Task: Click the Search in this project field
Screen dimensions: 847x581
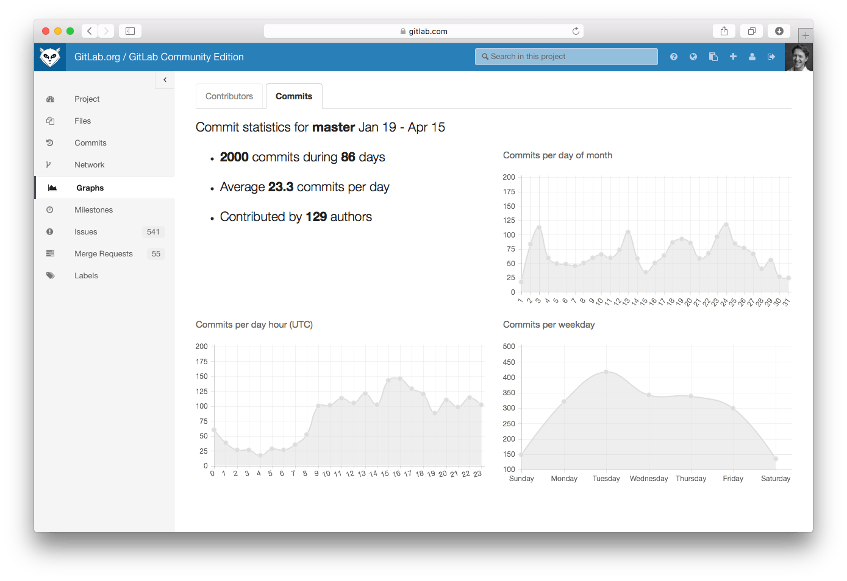Action: pos(566,56)
